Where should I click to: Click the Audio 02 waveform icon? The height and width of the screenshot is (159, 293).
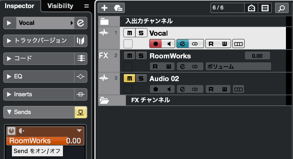pos(104,78)
